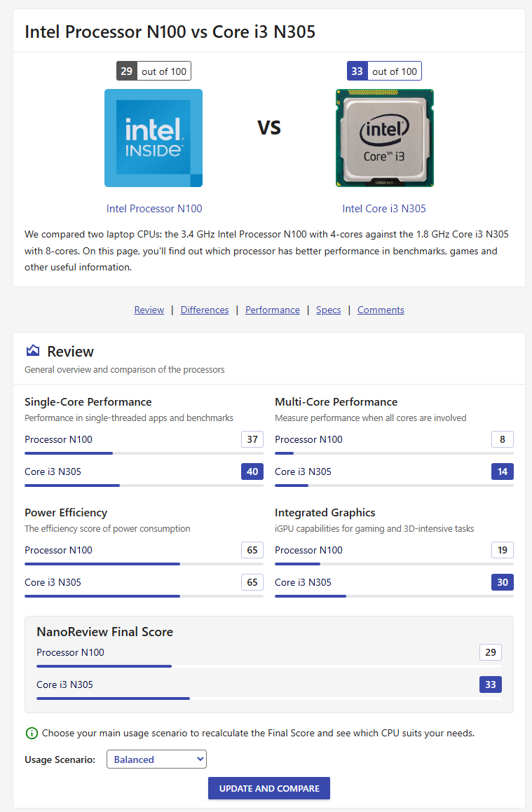
Task: Click the dark '29' score badge at top
Action: pos(128,70)
